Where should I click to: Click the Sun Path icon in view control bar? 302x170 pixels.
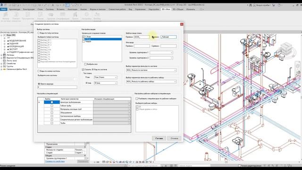pos(110,162)
